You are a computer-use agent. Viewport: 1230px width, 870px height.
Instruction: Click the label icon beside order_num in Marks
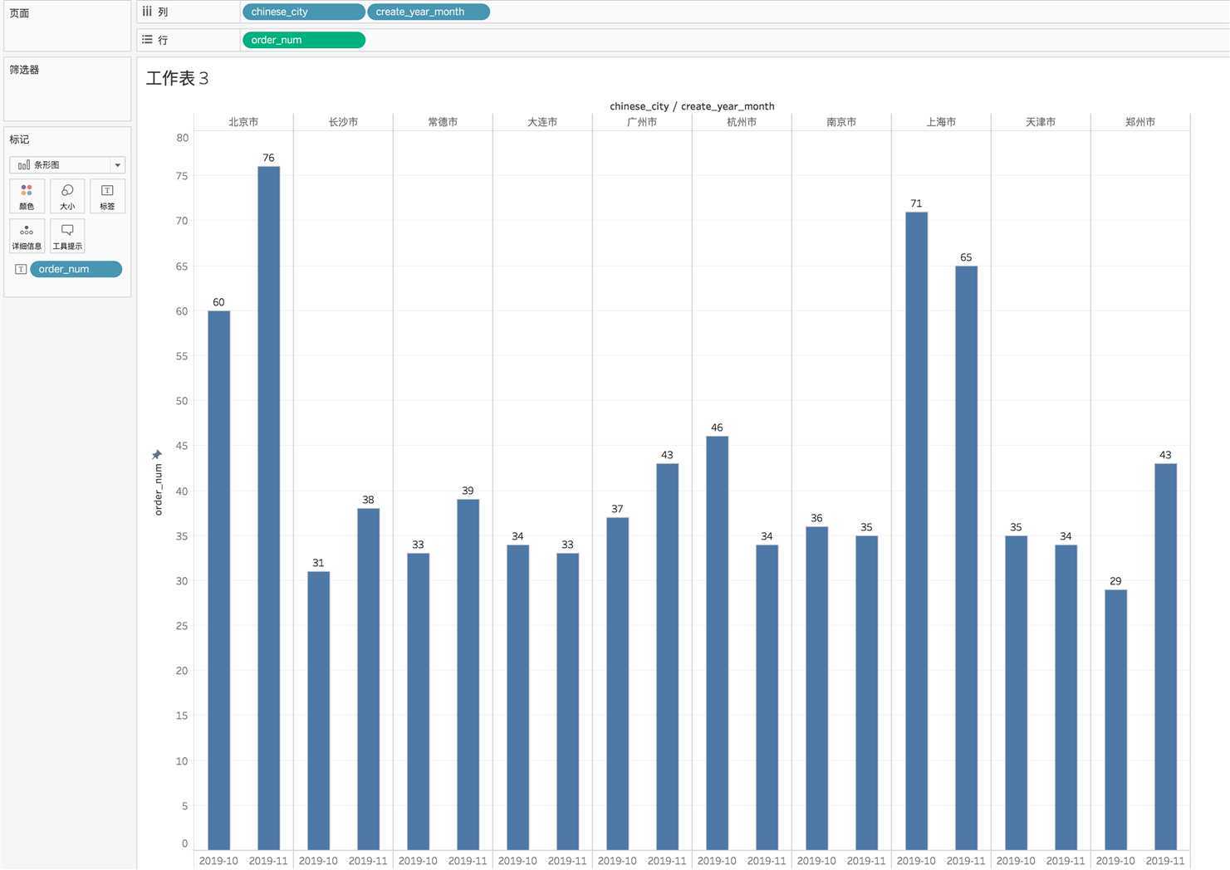[21, 269]
